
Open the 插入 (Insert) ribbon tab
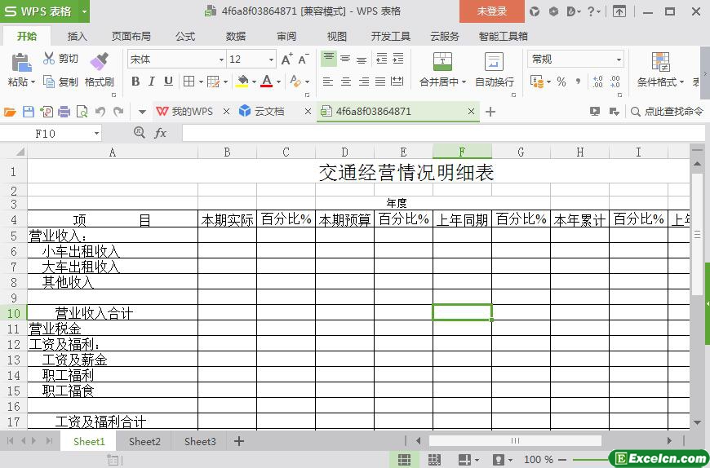click(77, 36)
